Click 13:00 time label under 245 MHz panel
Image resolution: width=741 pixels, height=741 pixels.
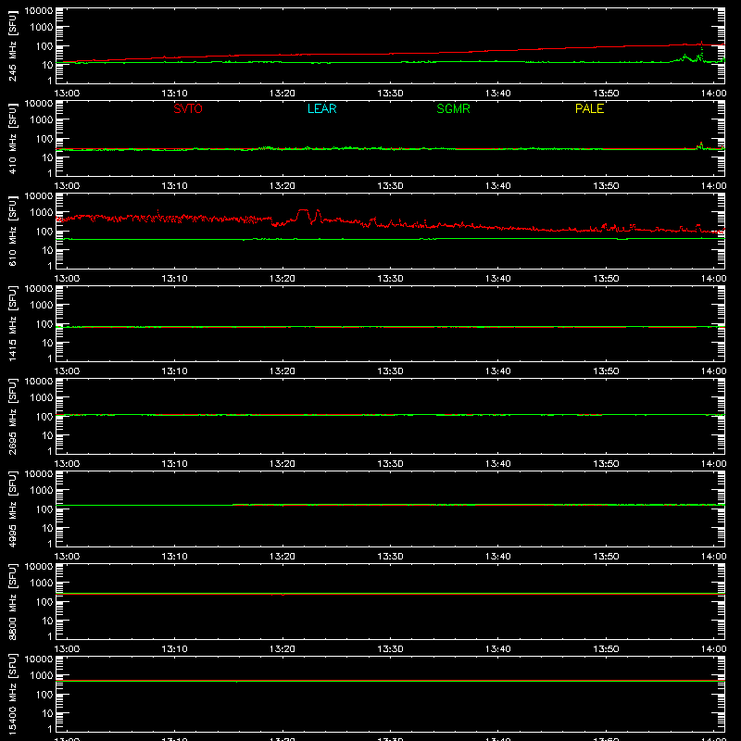67,94
